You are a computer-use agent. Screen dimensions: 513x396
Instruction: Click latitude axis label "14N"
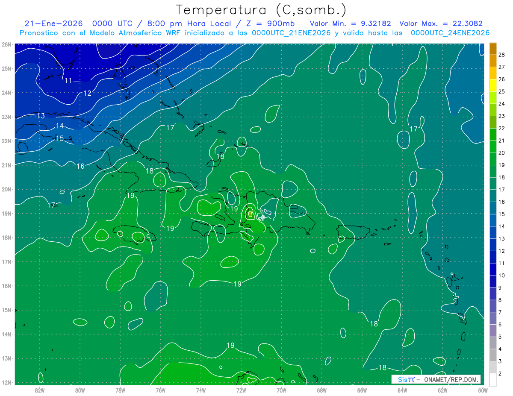click(x=6, y=334)
